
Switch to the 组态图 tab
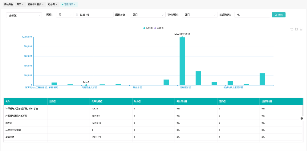tap(52, 4)
